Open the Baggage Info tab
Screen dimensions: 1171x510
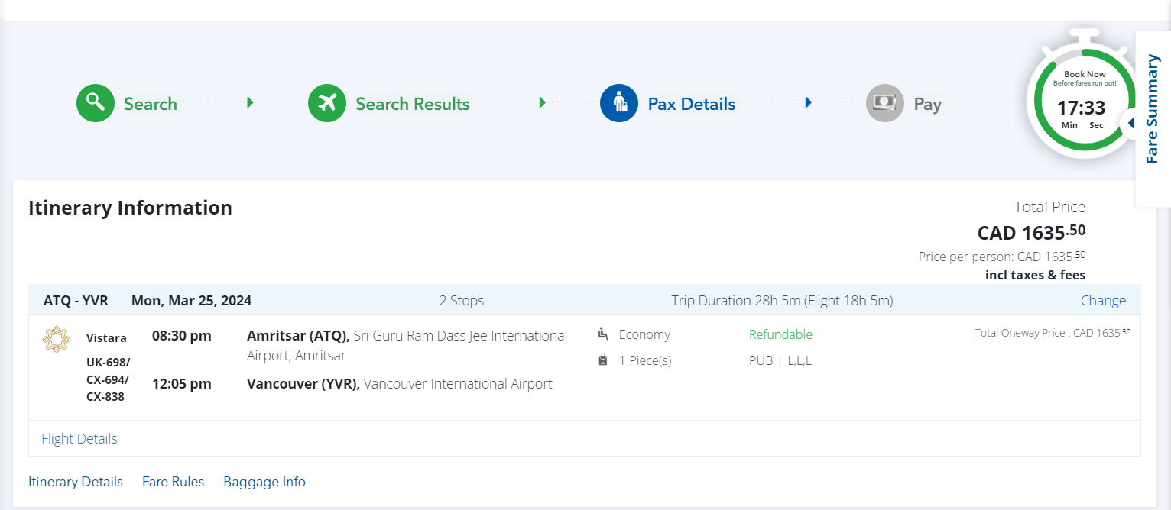(x=264, y=482)
